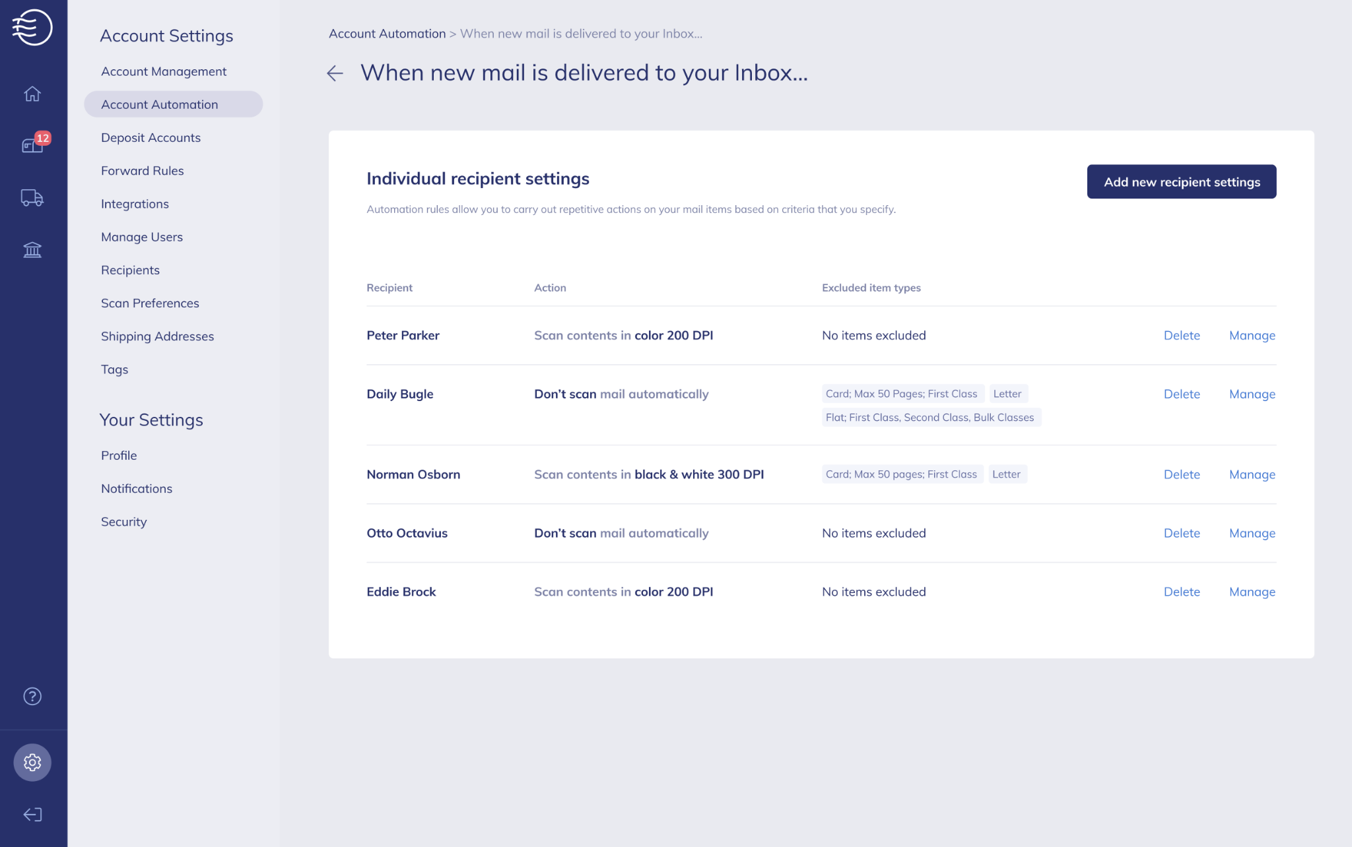Manage Norman Osborn's scan settings

click(x=1252, y=474)
